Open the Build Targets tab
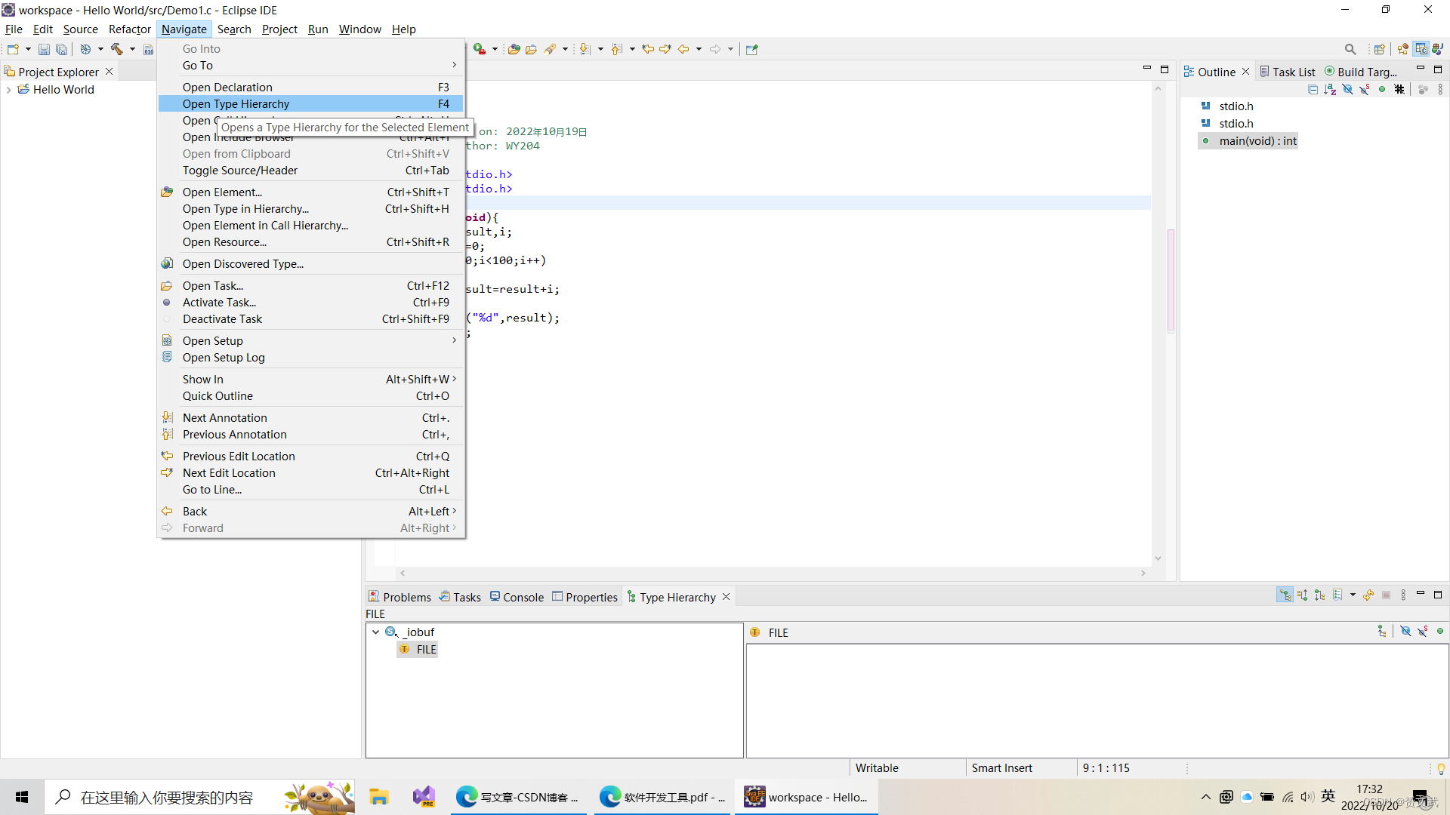1450x815 pixels. pyautogui.click(x=1362, y=72)
